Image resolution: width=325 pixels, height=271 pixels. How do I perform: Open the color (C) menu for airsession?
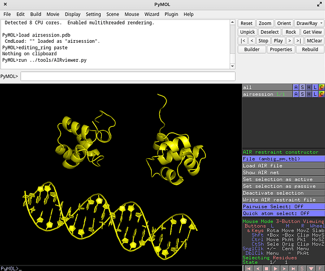(x=321, y=94)
